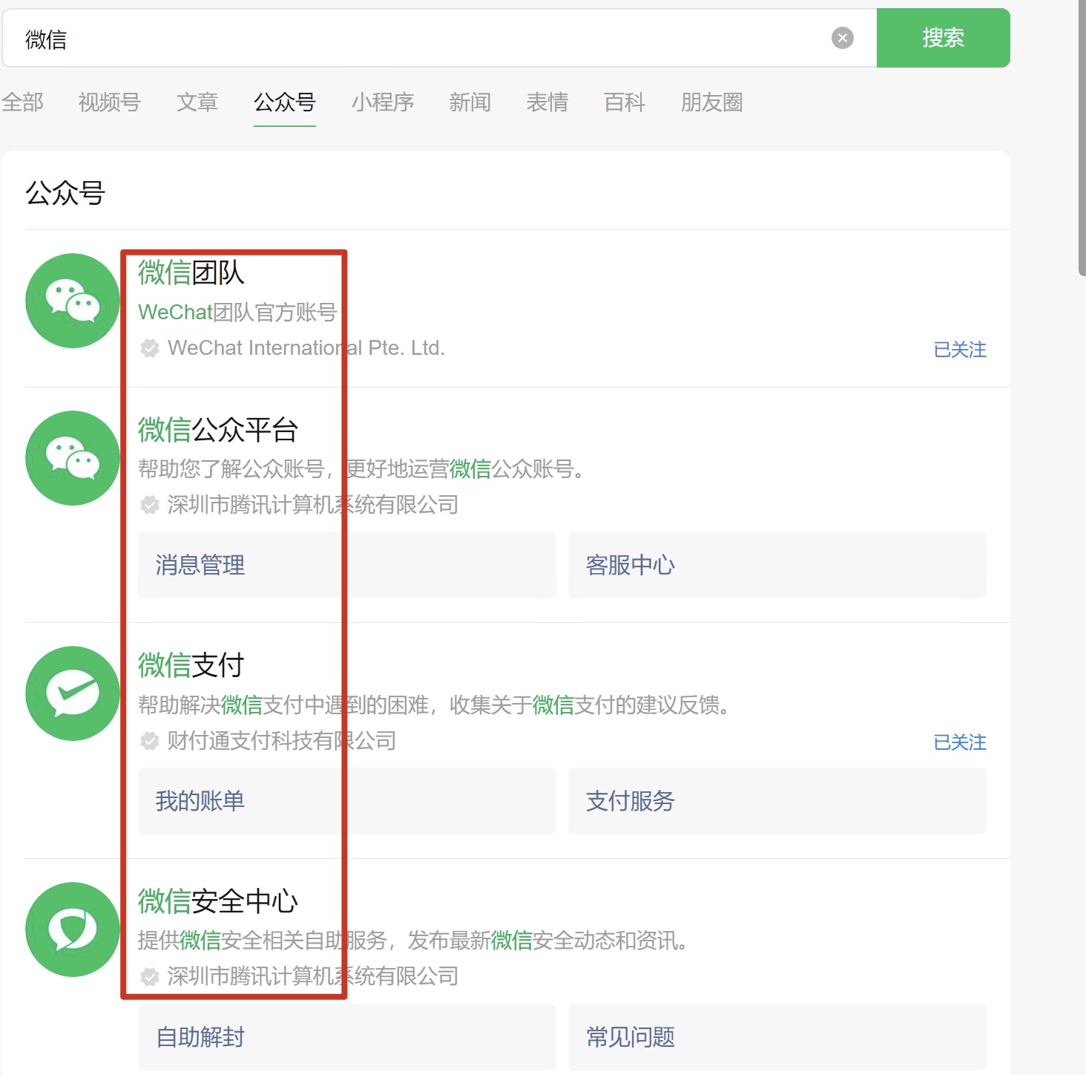This screenshot has width=1086, height=1075.
Task: Click 已关注 for 微信团队
Action: 960,350
